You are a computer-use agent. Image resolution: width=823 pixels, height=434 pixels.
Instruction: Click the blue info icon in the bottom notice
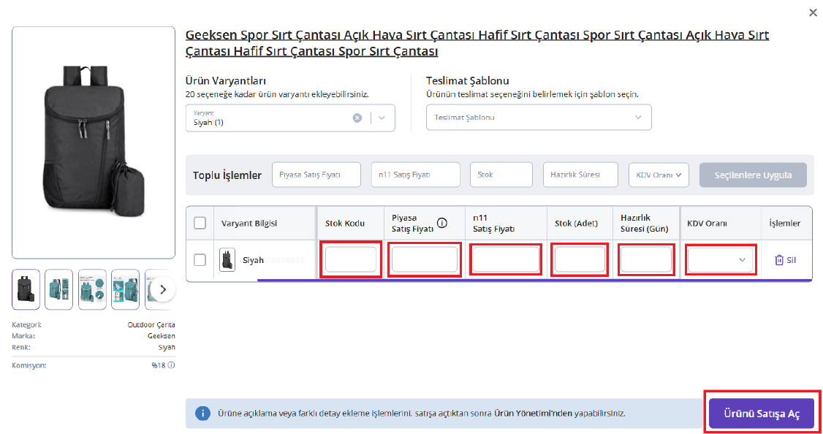pyautogui.click(x=202, y=414)
